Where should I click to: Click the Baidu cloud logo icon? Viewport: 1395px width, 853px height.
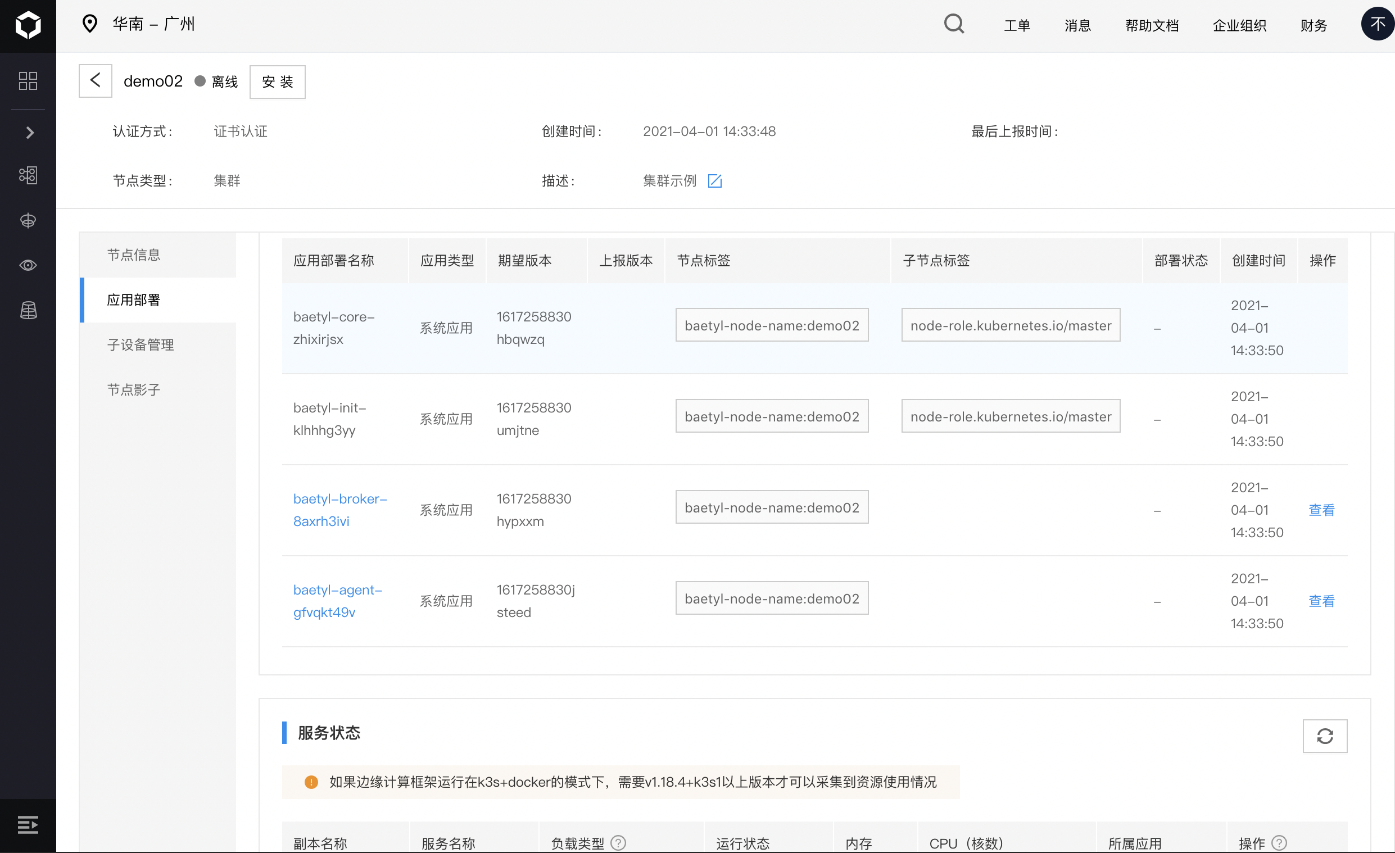(x=28, y=25)
